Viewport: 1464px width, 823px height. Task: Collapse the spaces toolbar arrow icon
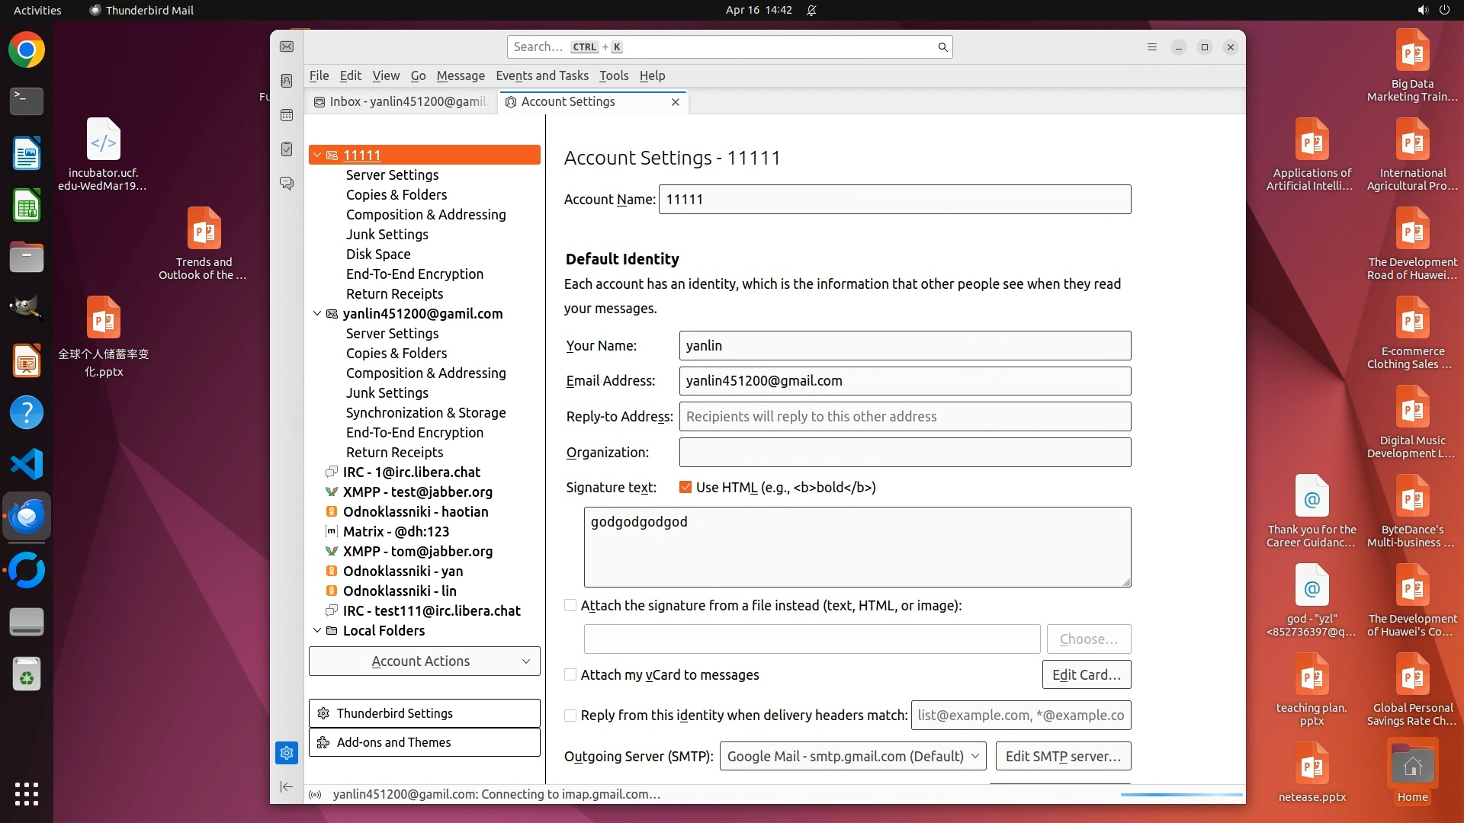pyautogui.click(x=287, y=786)
